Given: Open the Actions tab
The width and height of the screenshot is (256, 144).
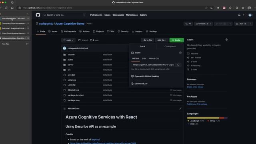Looking at the screenshot, I should point(84,31).
